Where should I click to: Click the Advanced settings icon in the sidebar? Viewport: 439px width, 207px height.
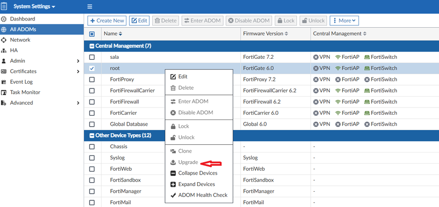click(x=4, y=103)
